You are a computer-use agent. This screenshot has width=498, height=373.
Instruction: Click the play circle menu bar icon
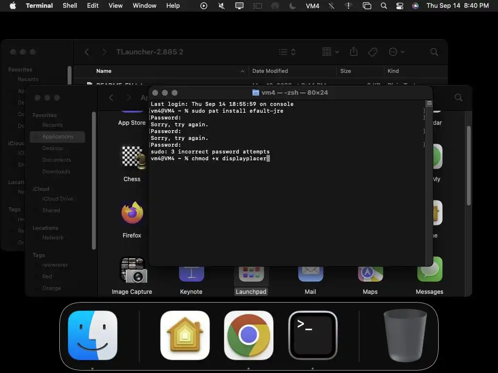[x=204, y=6]
